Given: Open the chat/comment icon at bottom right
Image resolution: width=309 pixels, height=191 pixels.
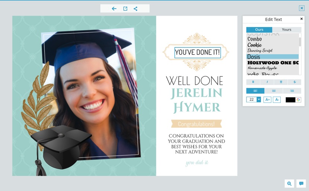Looking at the screenshot, I should pyautogui.click(x=301, y=184).
